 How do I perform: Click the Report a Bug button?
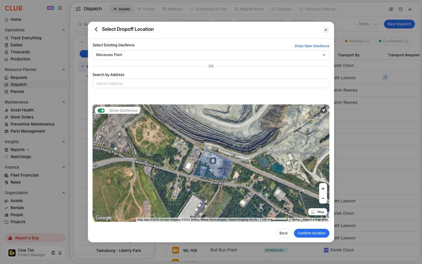[35, 238]
